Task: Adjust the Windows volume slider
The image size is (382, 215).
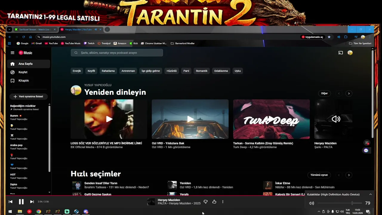Action: point(340,203)
